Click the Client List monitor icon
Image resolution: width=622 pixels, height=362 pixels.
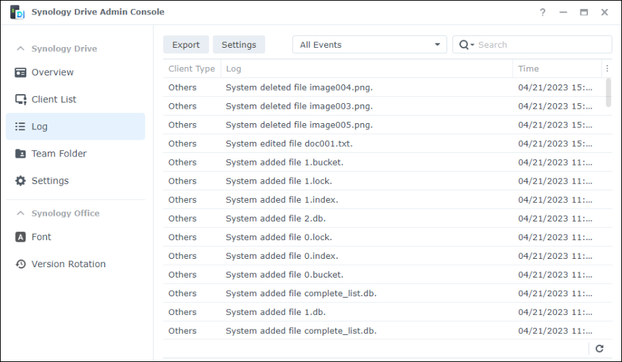tap(21, 100)
